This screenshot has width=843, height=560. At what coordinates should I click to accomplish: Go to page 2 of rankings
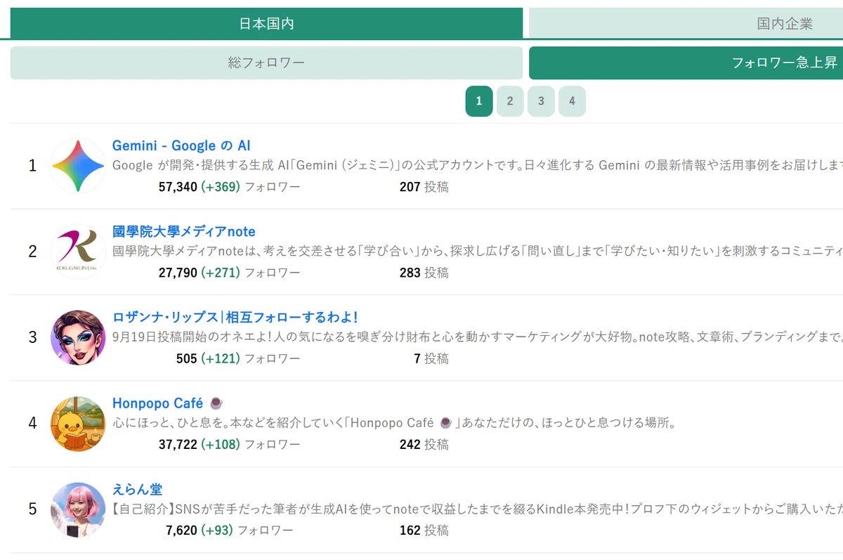(x=510, y=101)
